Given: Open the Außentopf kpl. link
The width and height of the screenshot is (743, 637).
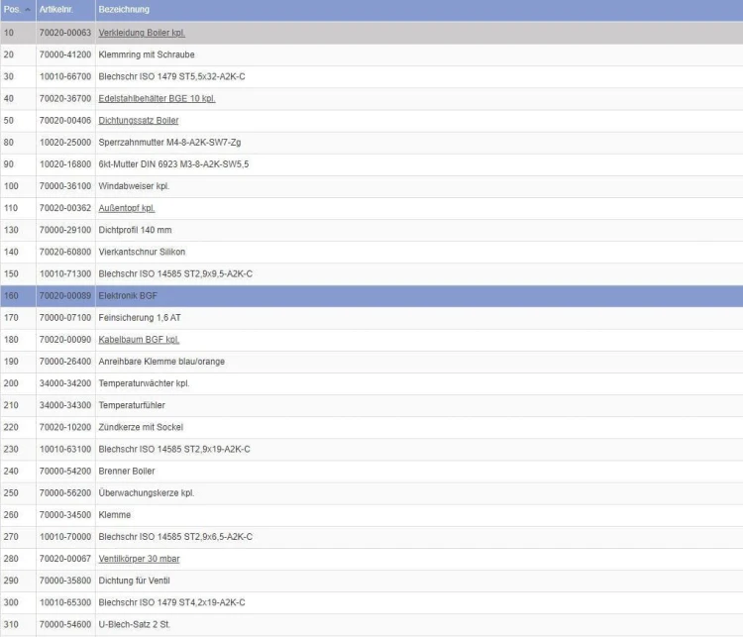Looking at the screenshot, I should [127, 208].
